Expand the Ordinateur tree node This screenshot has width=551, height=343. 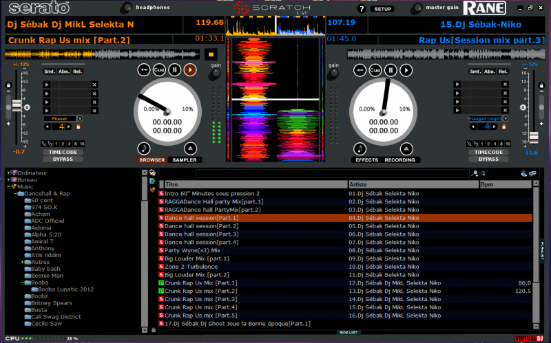pos(9,173)
